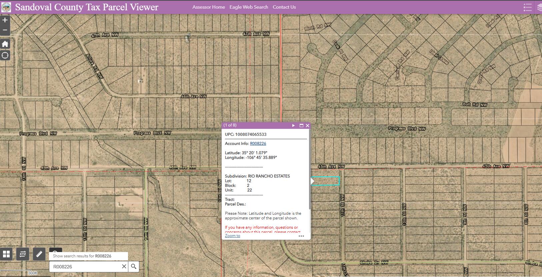The width and height of the screenshot is (542, 277).
Task: Click the Artura Rd NW road label
Action: pos(94,66)
